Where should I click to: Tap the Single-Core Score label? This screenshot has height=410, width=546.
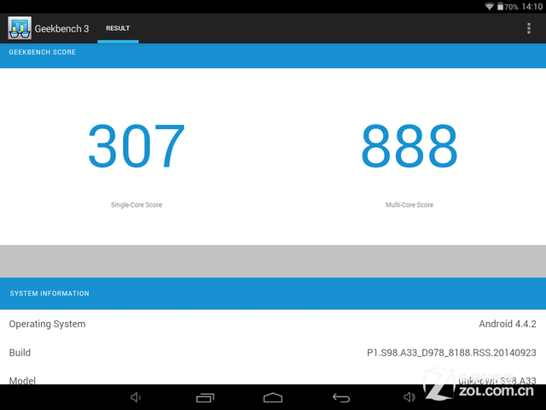point(136,205)
